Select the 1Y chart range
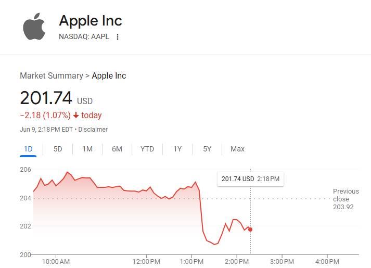This screenshot has height=268, width=371. (x=177, y=149)
